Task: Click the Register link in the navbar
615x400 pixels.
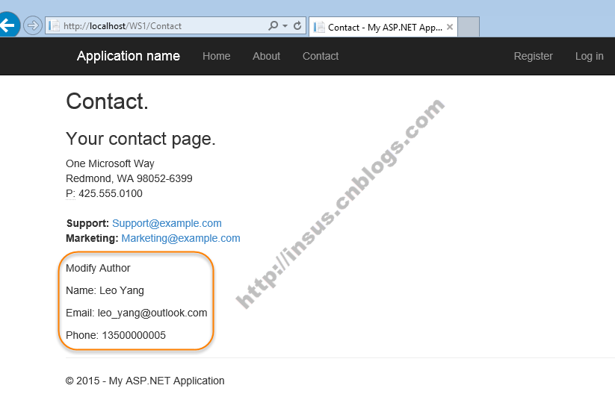Action: click(533, 56)
